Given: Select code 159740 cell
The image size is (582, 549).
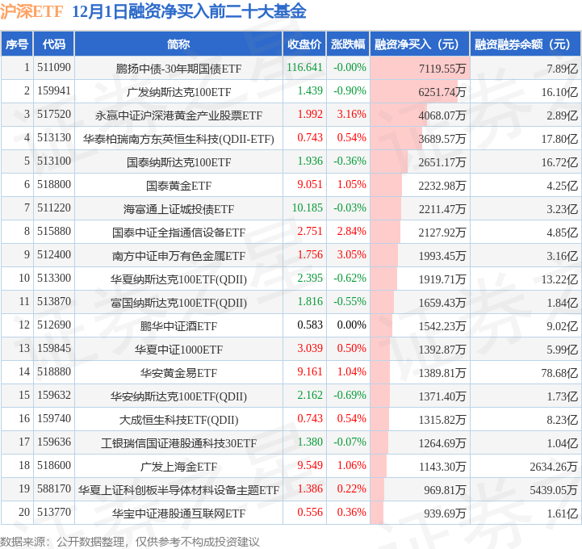Looking at the screenshot, I should tap(54, 418).
